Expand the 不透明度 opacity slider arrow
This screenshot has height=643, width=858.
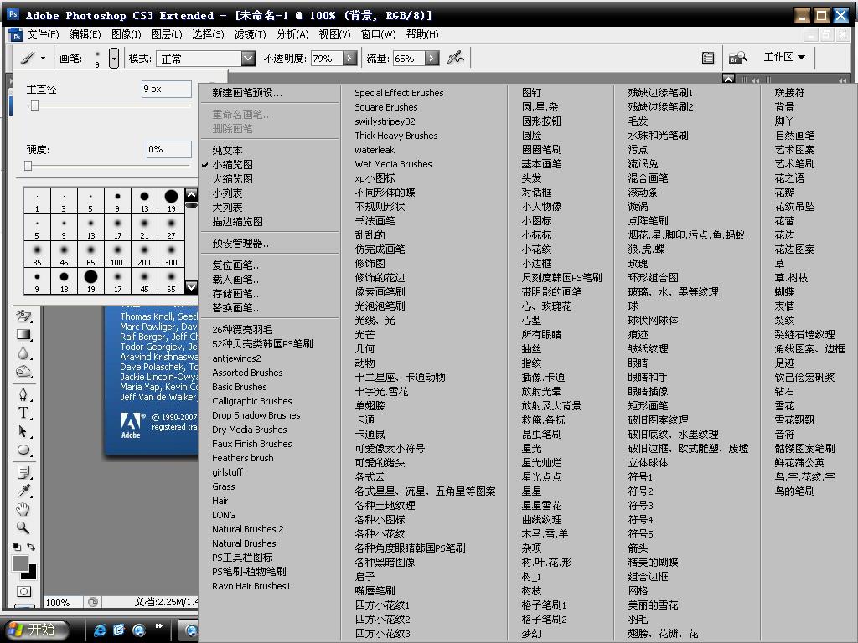pos(349,59)
